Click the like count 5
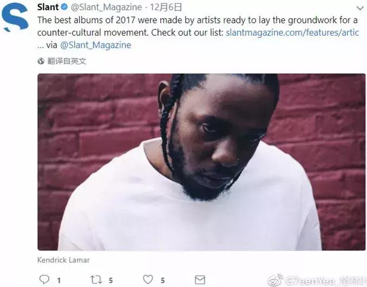The width and height of the screenshot is (367, 287). [162, 280]
